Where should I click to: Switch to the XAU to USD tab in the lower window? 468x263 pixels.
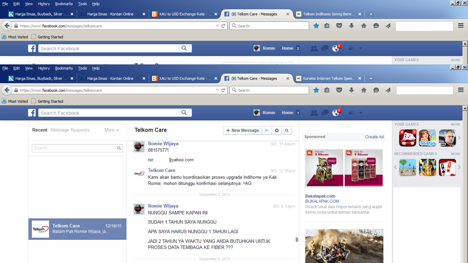coord(185,79)
